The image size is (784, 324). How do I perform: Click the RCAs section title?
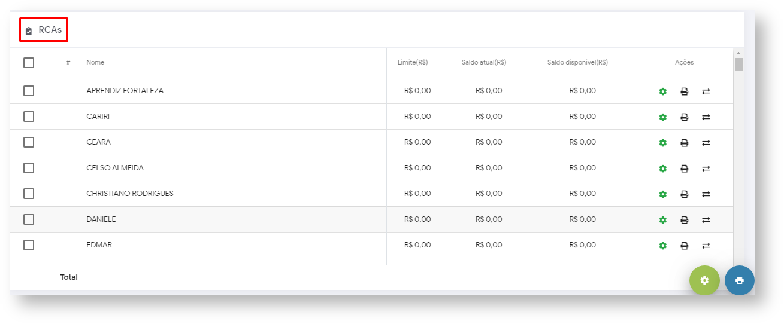(50, 30)
